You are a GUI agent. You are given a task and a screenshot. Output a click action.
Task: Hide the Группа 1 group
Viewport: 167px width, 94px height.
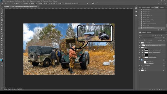[139, 68]
